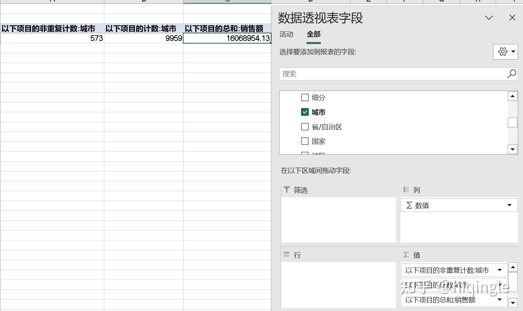Open dropdown for 非重复计数:城市 value field
This screenshot has width=523, height=311.
coord(500,270)
